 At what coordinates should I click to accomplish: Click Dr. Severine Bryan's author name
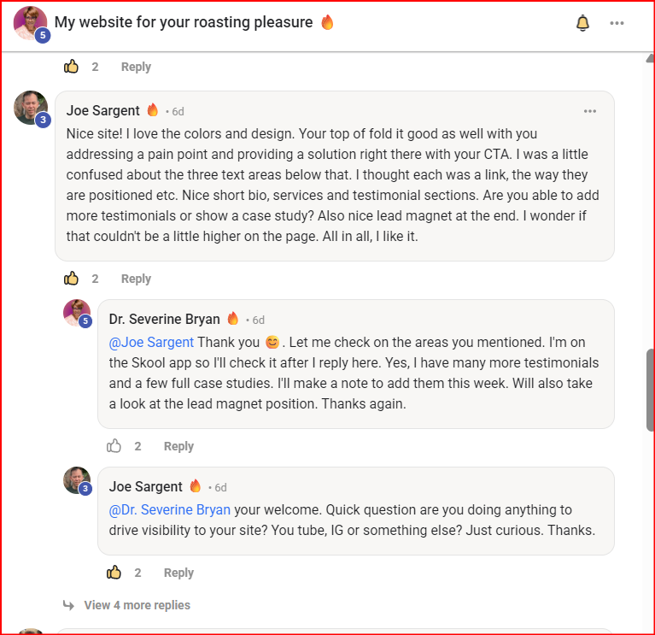click(x=164, y=319)
